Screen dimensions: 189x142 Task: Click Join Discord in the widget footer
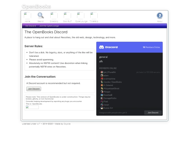tap(153, 113)
